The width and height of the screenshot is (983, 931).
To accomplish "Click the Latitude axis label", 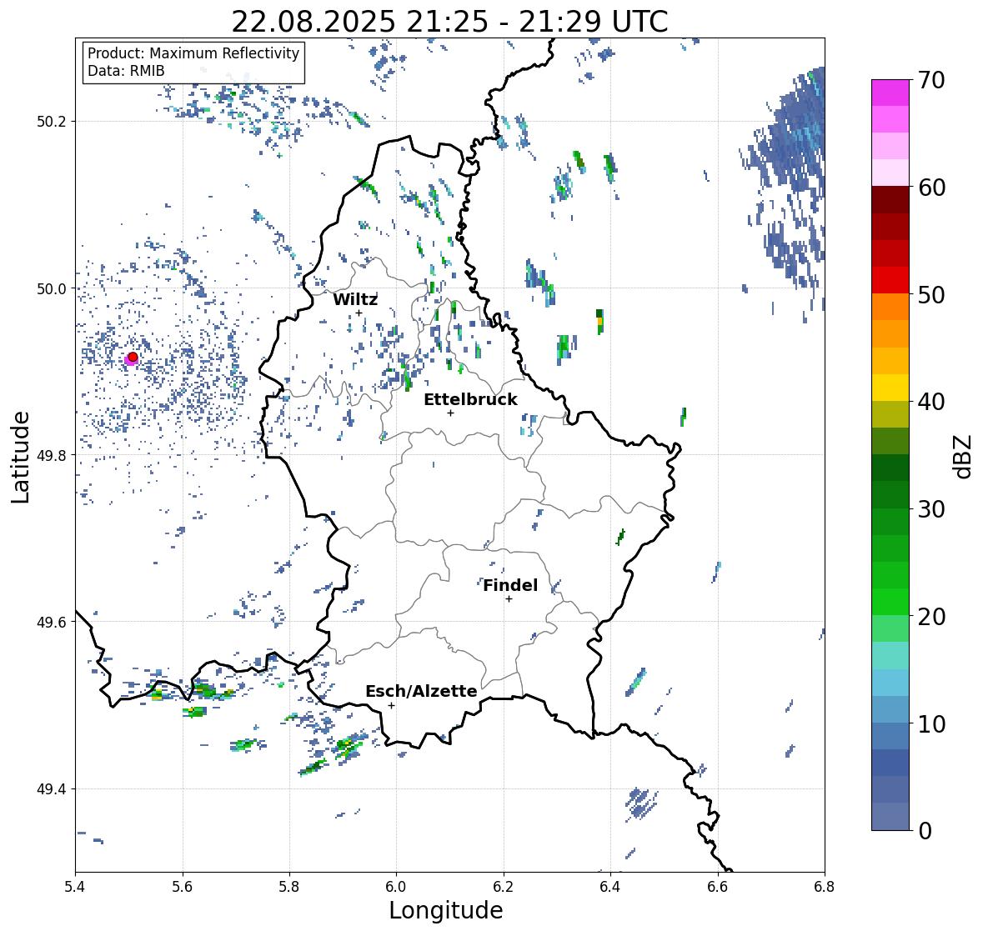I will tap(21, 458).
